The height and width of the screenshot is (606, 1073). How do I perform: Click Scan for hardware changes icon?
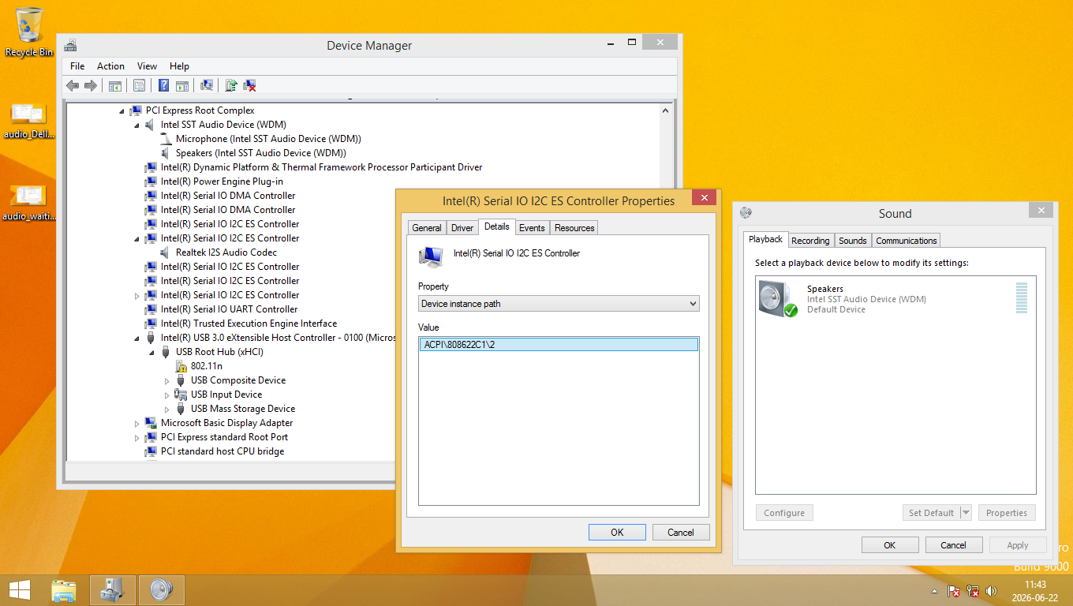207,85
